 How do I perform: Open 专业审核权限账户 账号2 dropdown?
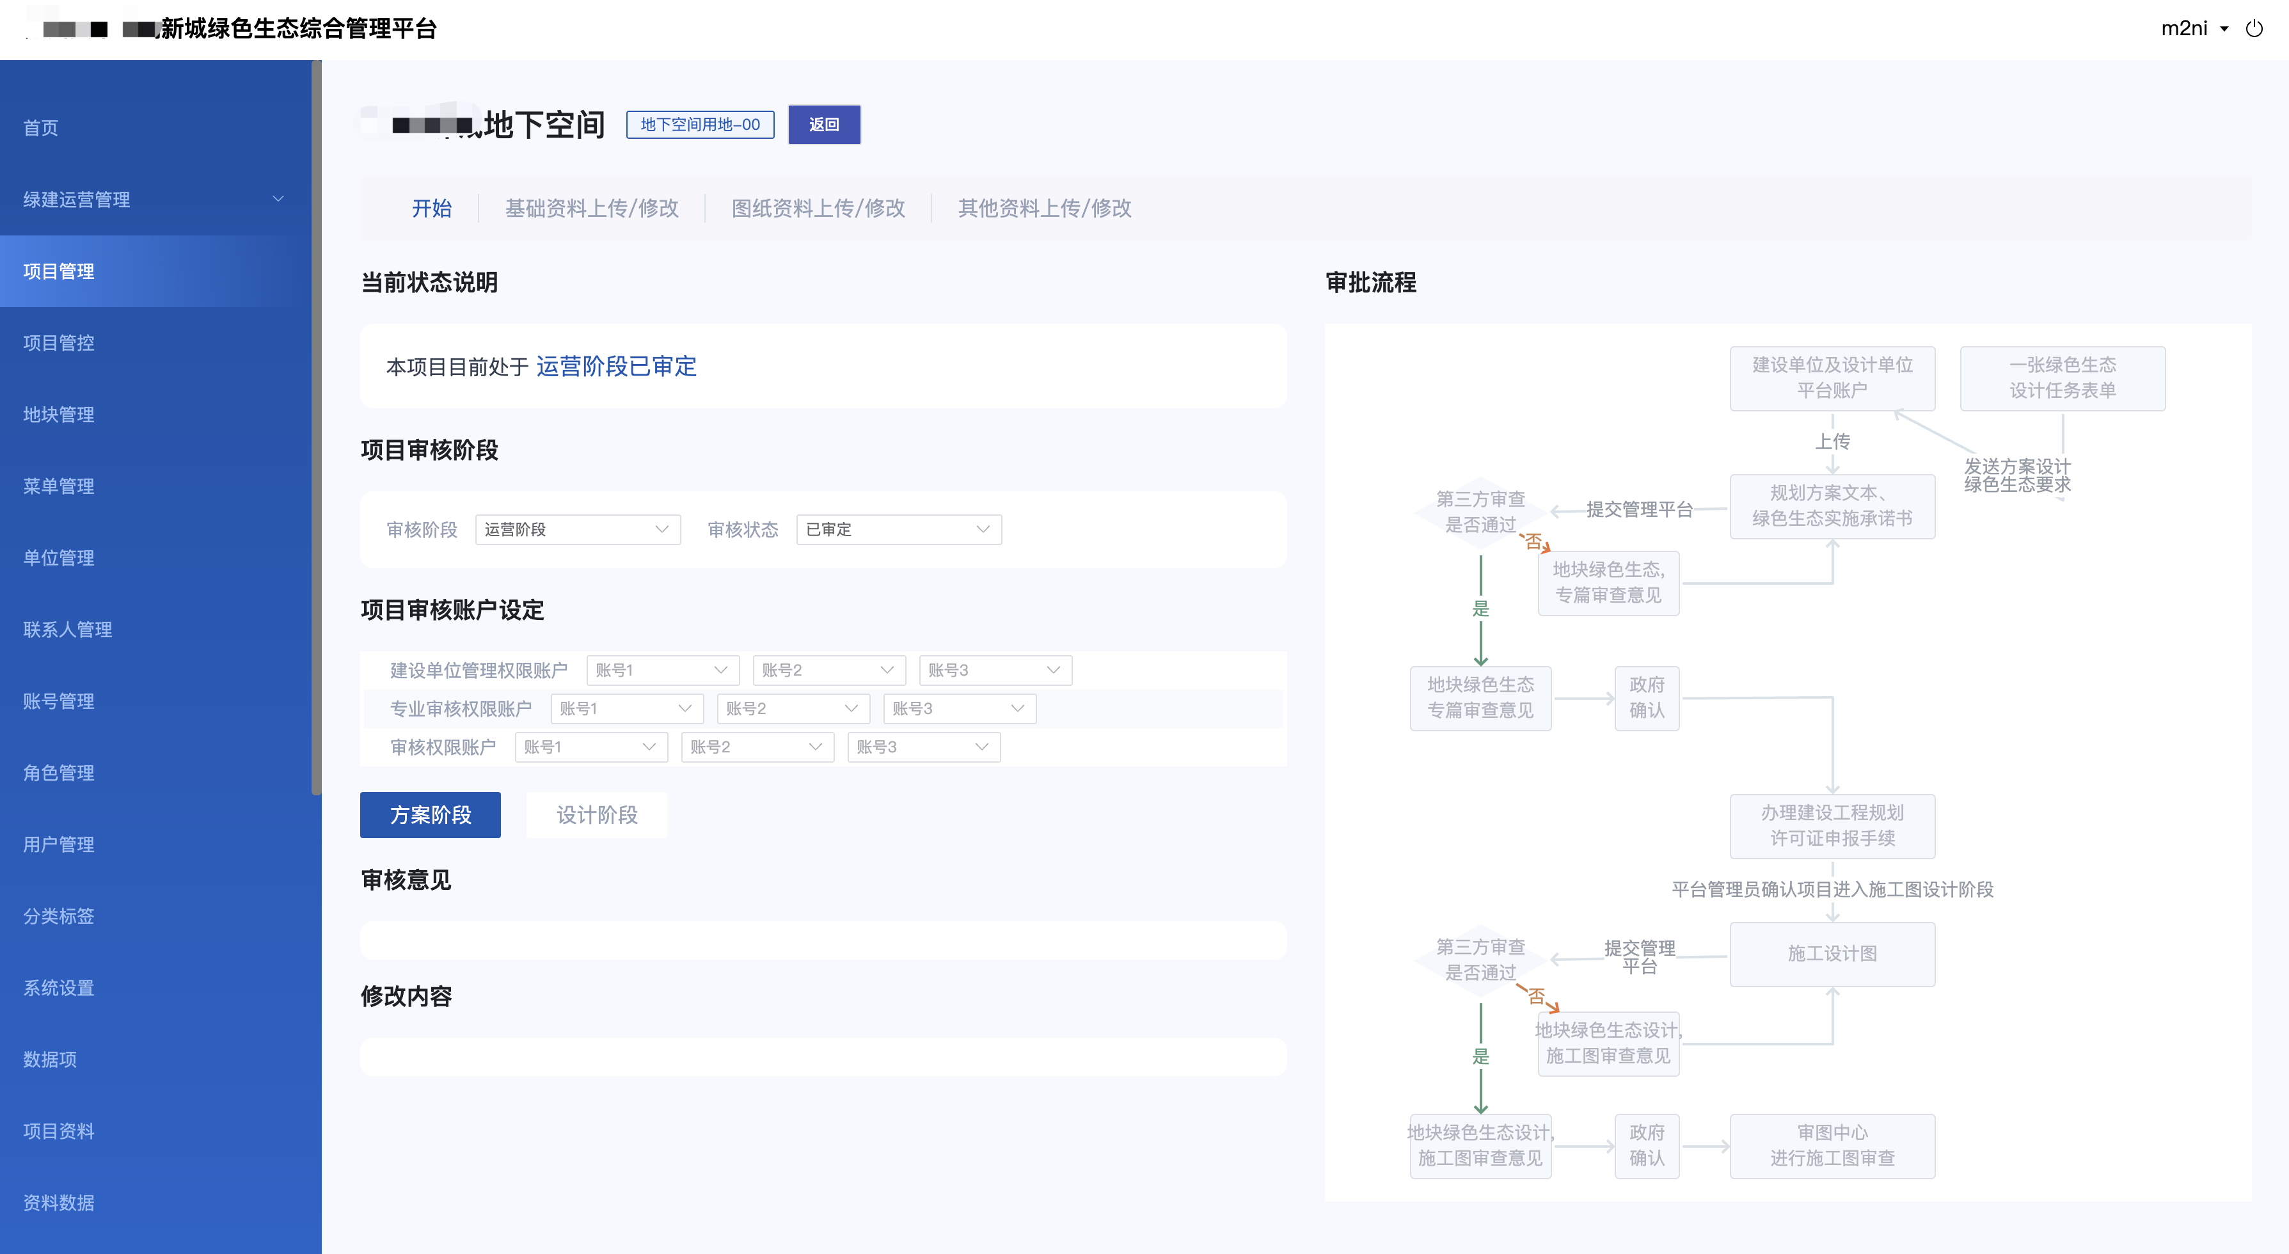click(793, 708)
